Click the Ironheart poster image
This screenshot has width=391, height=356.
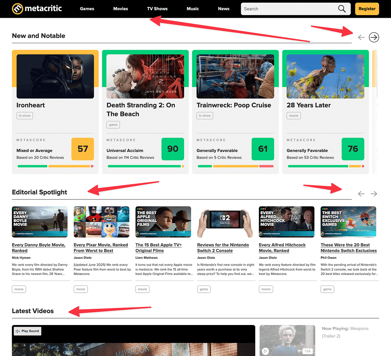click(x=55, y=76)
